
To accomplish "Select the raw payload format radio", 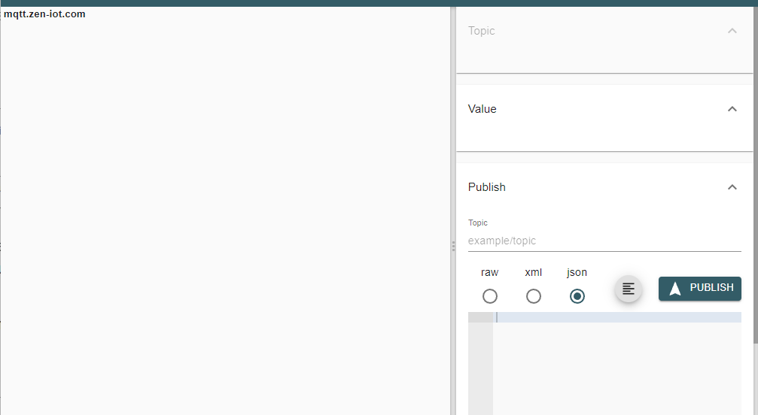I will [490, 296].
